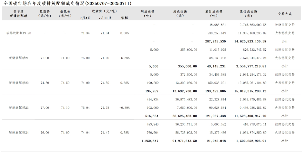The image size is (306, 156).
Task: Click the 1,250,847 weekly volume subtotal
Action: 150,141
